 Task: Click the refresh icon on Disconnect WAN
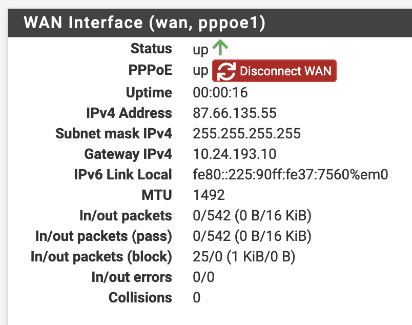[x=226, y=71]
